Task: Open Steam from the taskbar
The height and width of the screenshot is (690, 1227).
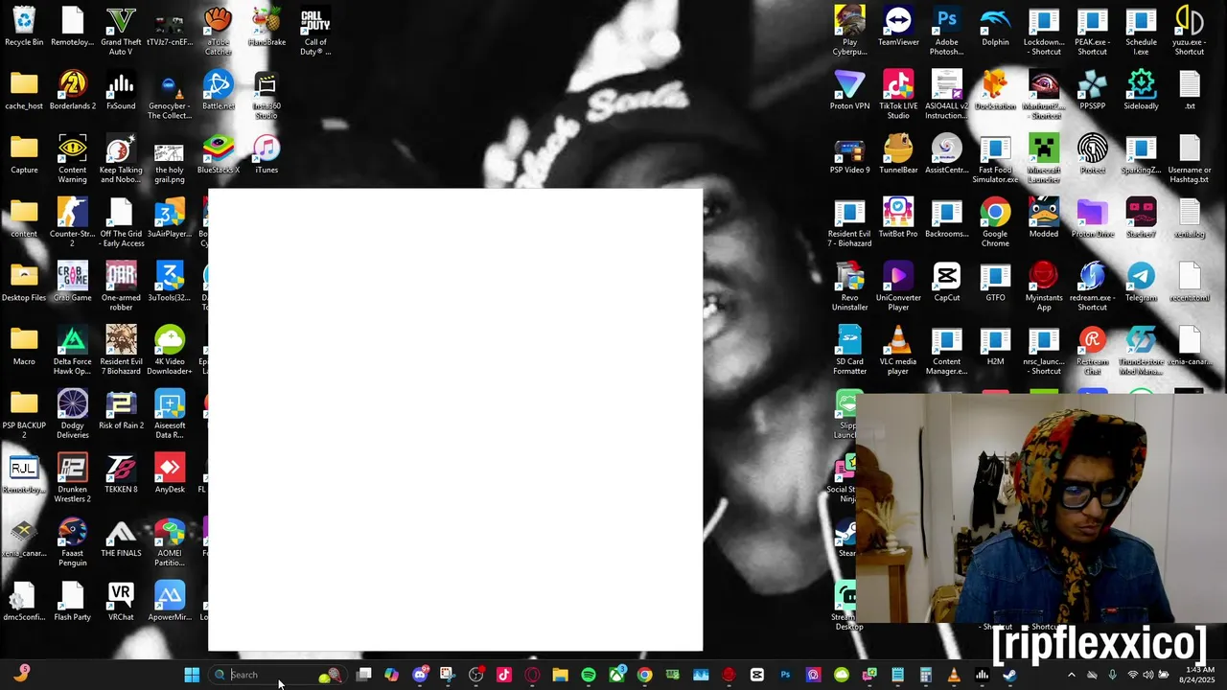Action: pyautogui.click(x=1009, y=675)
